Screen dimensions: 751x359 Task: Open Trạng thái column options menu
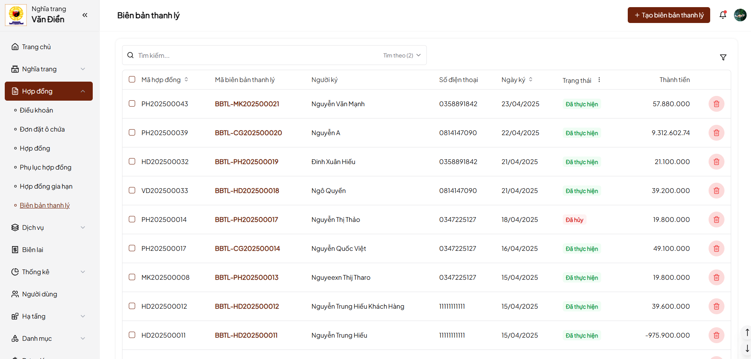coord(599,80)
